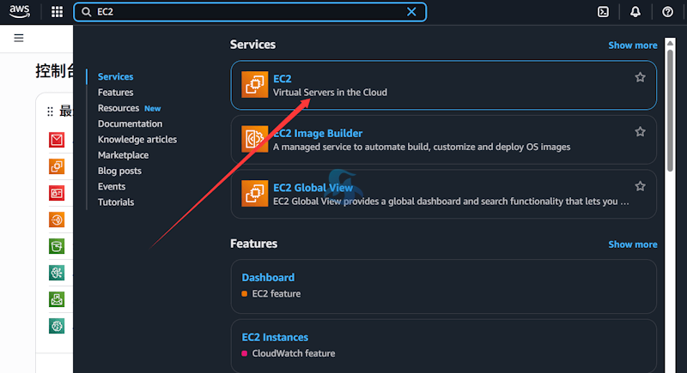This screenshot has width=687, height=373.
Task: Open the Dashboard EC2 feature link
Action: [268, 278]
